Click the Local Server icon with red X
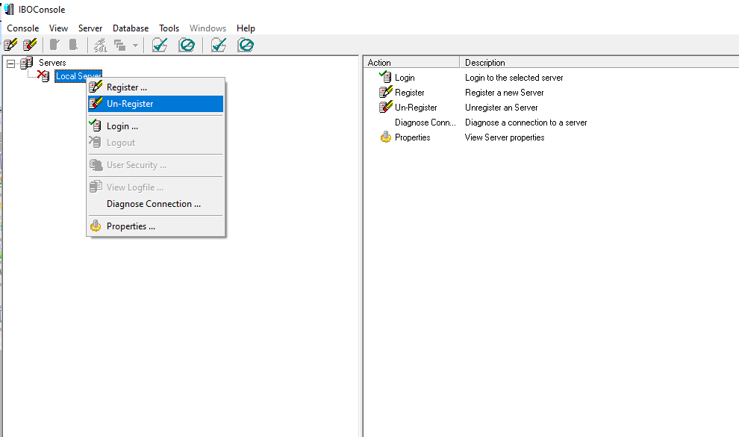 [x=43, y=76]
